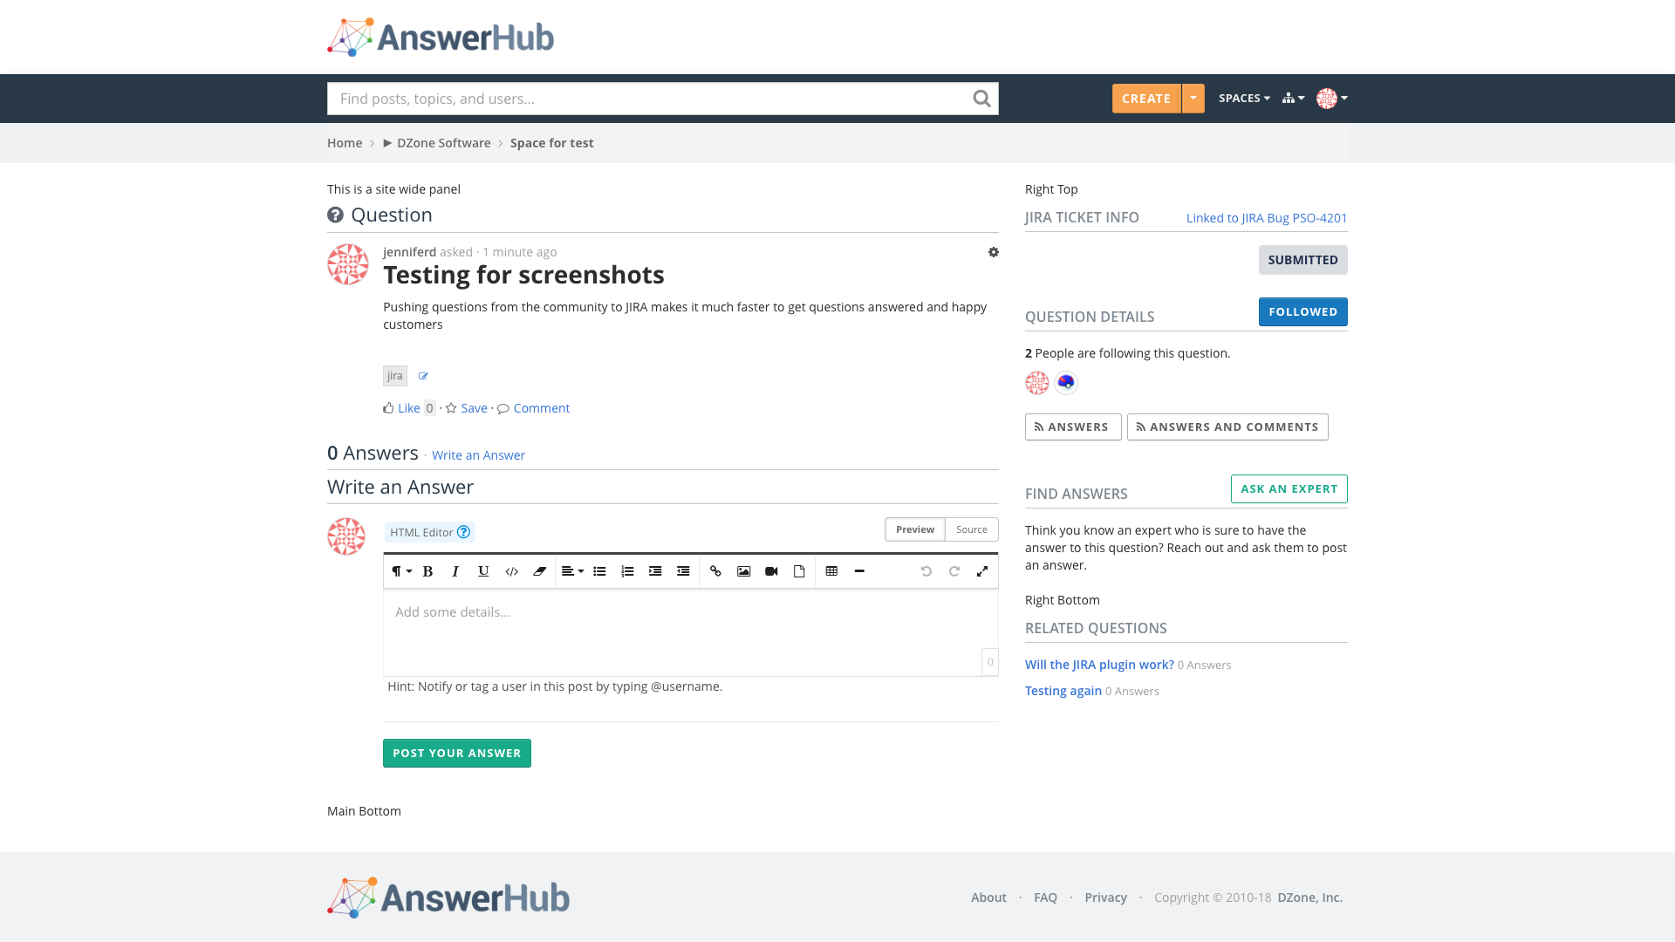Redo the last edit in the editor
Image resolution: width=1675 pixels, height=942 pixels.
pos(954,571)
